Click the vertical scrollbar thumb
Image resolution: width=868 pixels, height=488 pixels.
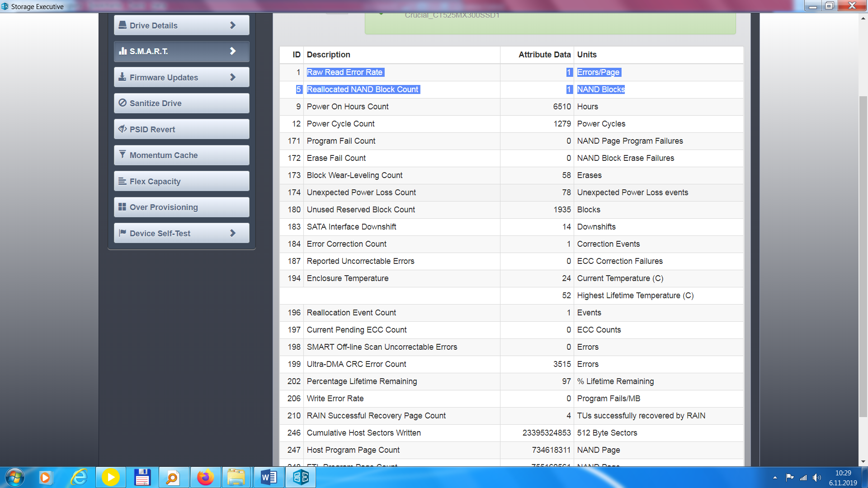(x=863, y=256)
